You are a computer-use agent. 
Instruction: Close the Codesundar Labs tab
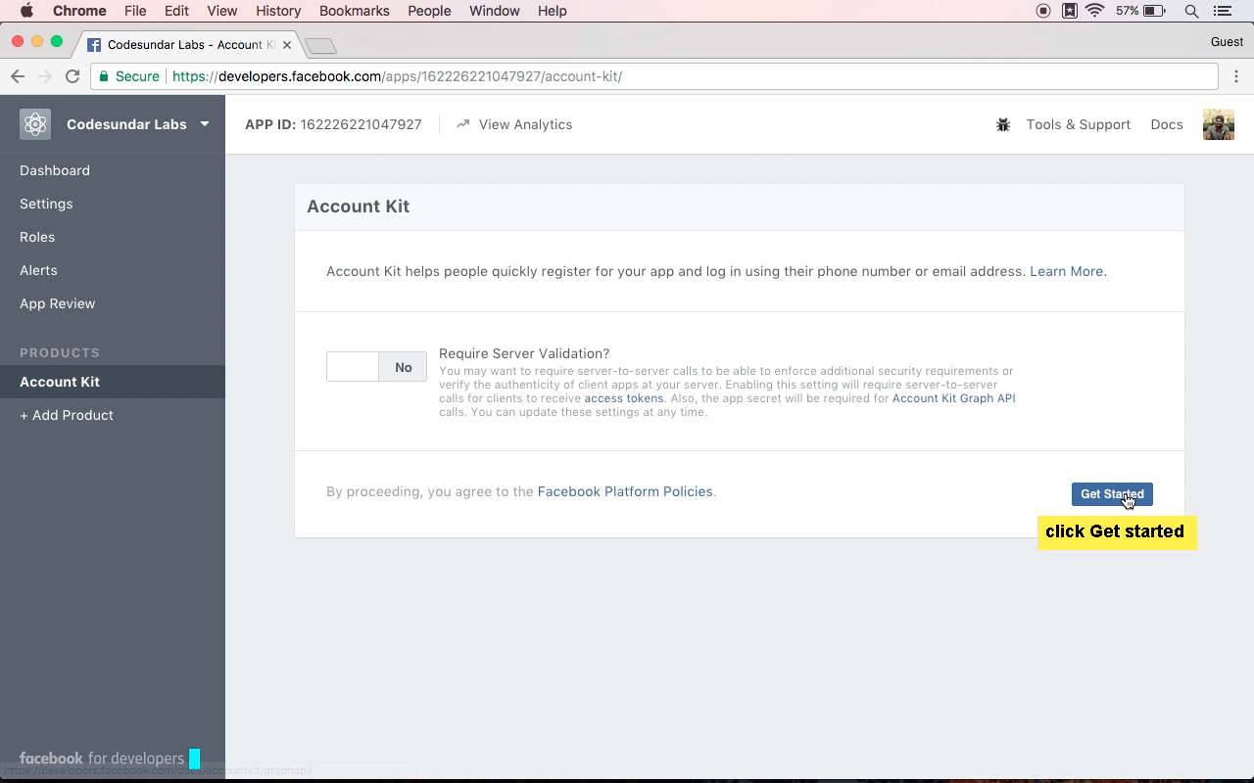pyautogui.click(x=287, y=45)
